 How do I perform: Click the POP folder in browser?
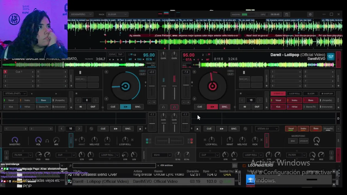click(x=27, y=186)
